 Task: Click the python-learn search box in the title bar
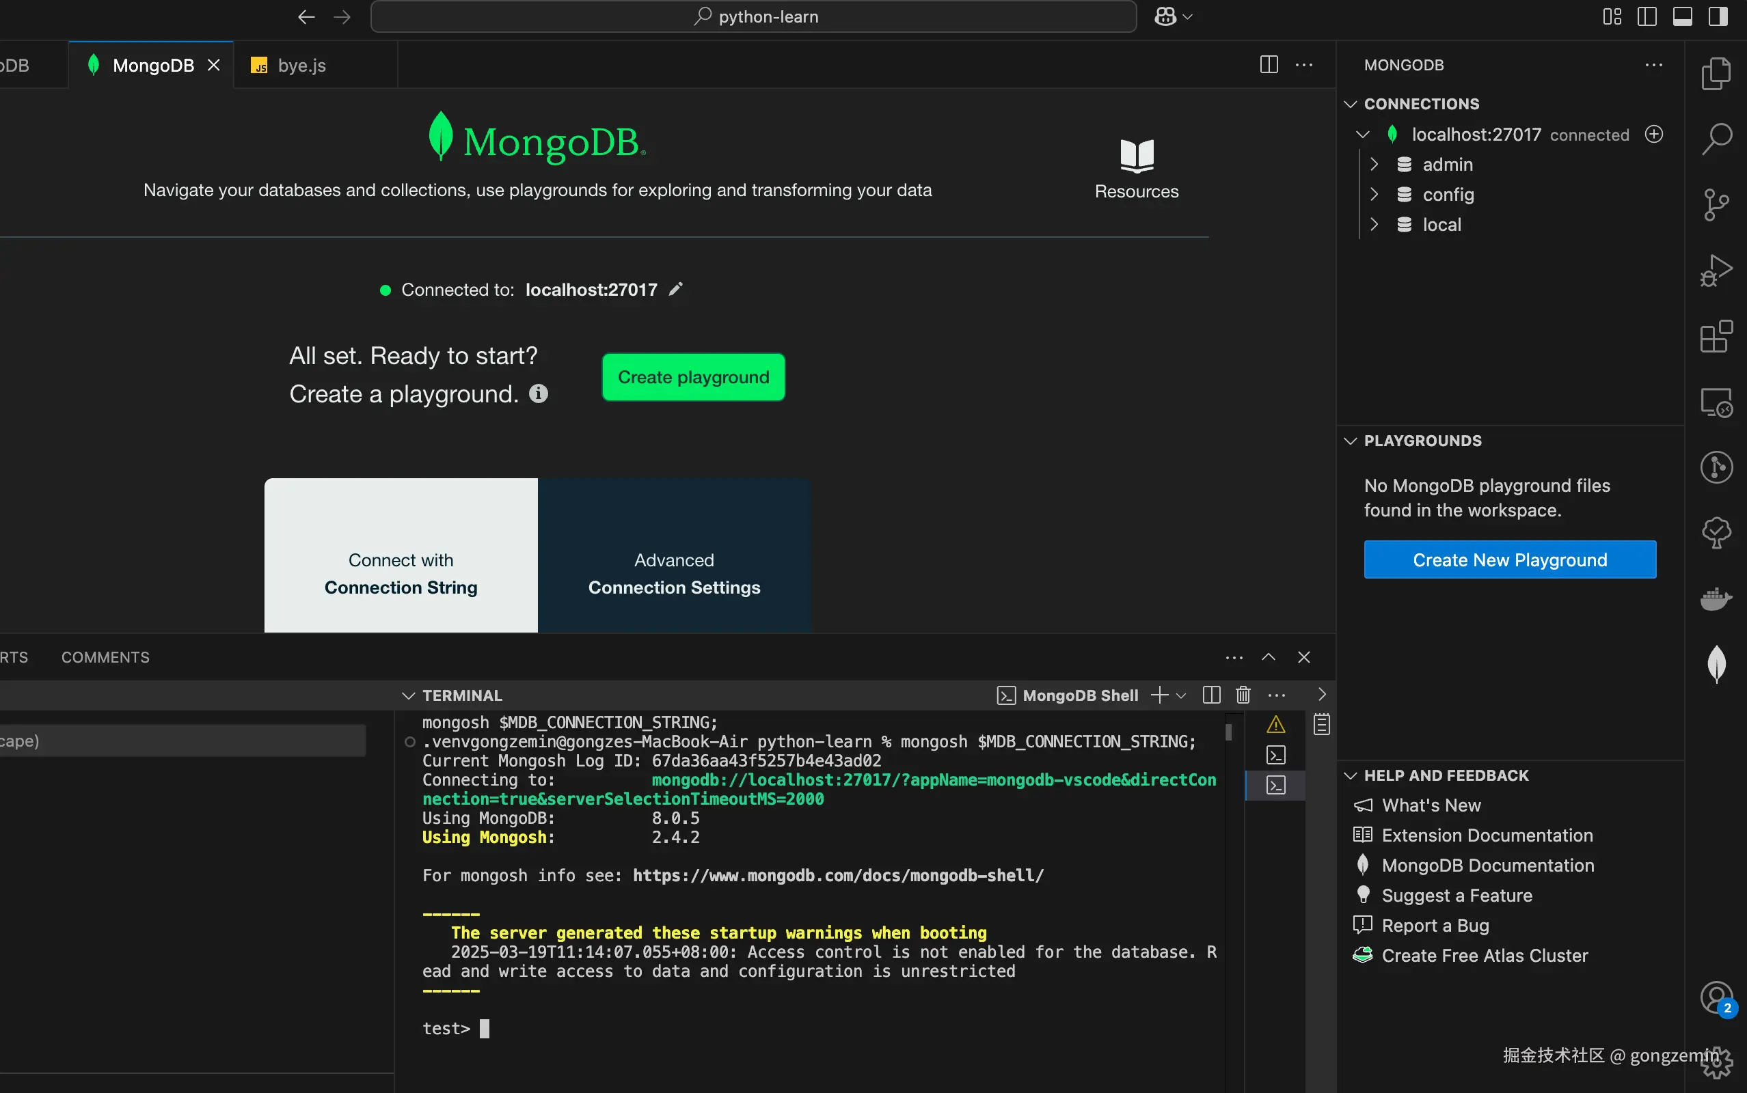click(753, 16)
